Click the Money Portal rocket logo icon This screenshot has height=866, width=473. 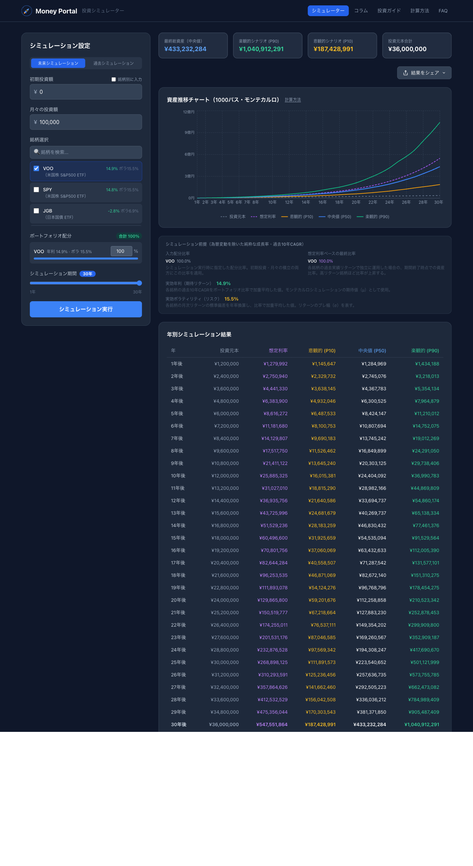pos(27,11)
